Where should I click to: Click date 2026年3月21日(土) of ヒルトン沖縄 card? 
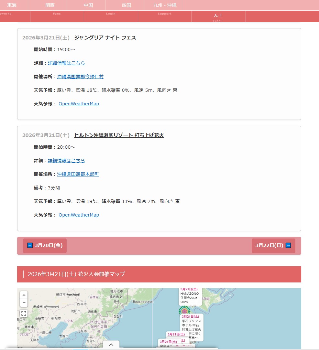46,135
